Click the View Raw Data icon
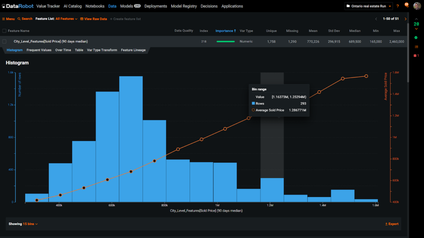Image resolution: width=424 pixels, height=238 pixels. (81, 19)
